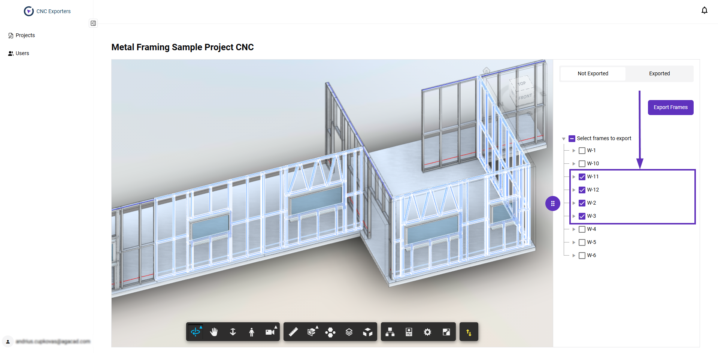This screenshot has height=353, width=718.
Task: Open viewer Settings gear icon
Action: click(x=427, y=332)
